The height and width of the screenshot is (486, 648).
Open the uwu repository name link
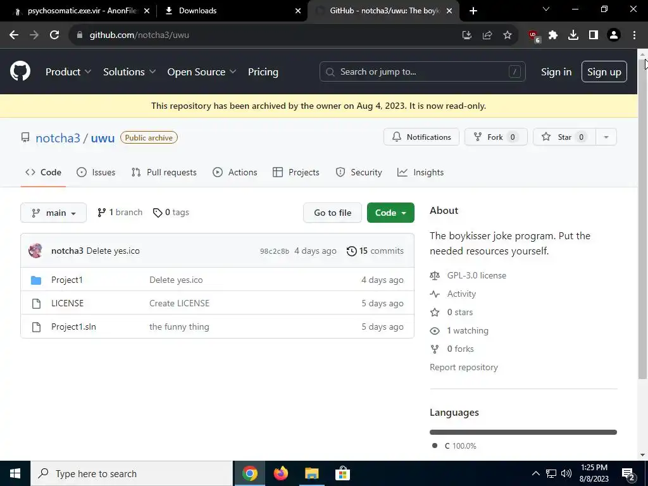pos(103,137)
